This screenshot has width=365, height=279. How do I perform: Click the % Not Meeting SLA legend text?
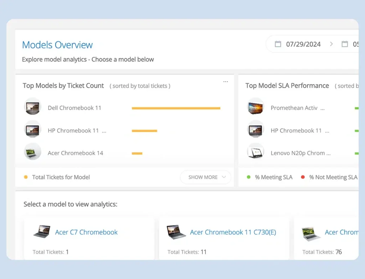point(333,177)
